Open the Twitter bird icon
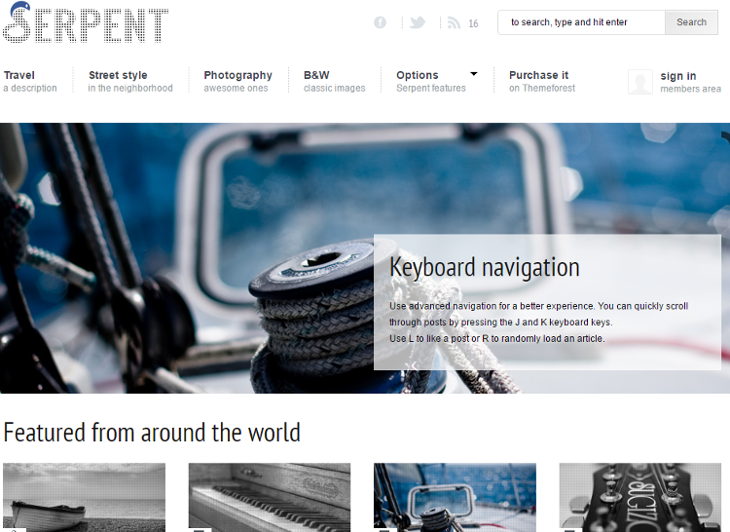The width and height of the screenshot is (730, 532). [418, 22]
